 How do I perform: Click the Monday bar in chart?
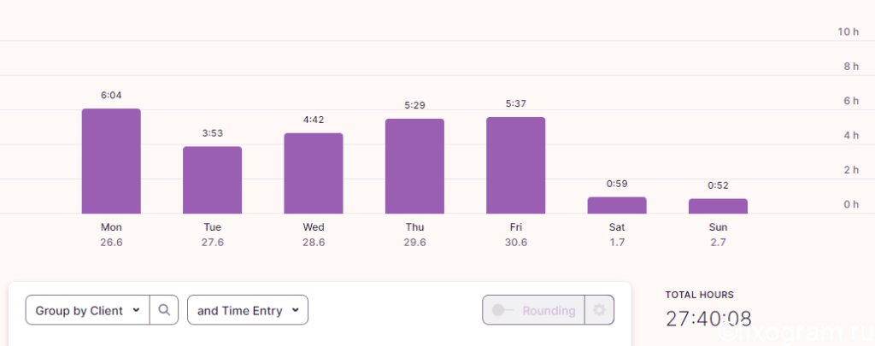pyautogui.click(x=111, y=161)
